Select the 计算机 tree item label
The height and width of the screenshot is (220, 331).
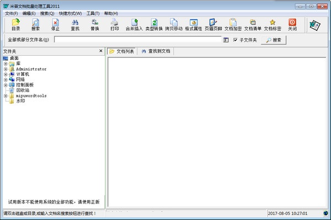(x=23, y=74)
